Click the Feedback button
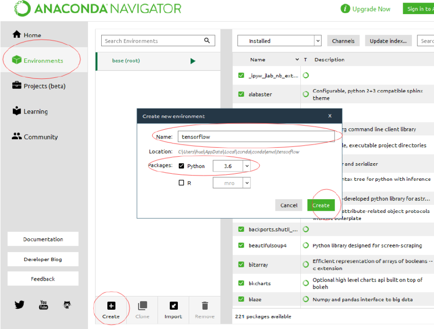 [x=43, y=279]
